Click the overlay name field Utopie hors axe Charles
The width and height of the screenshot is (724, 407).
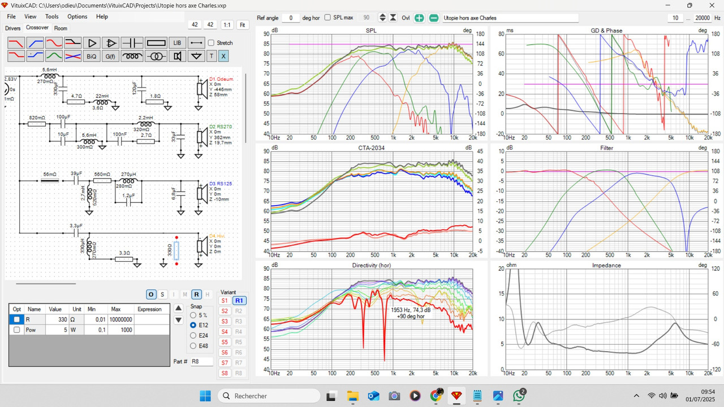tap(510, 18)
